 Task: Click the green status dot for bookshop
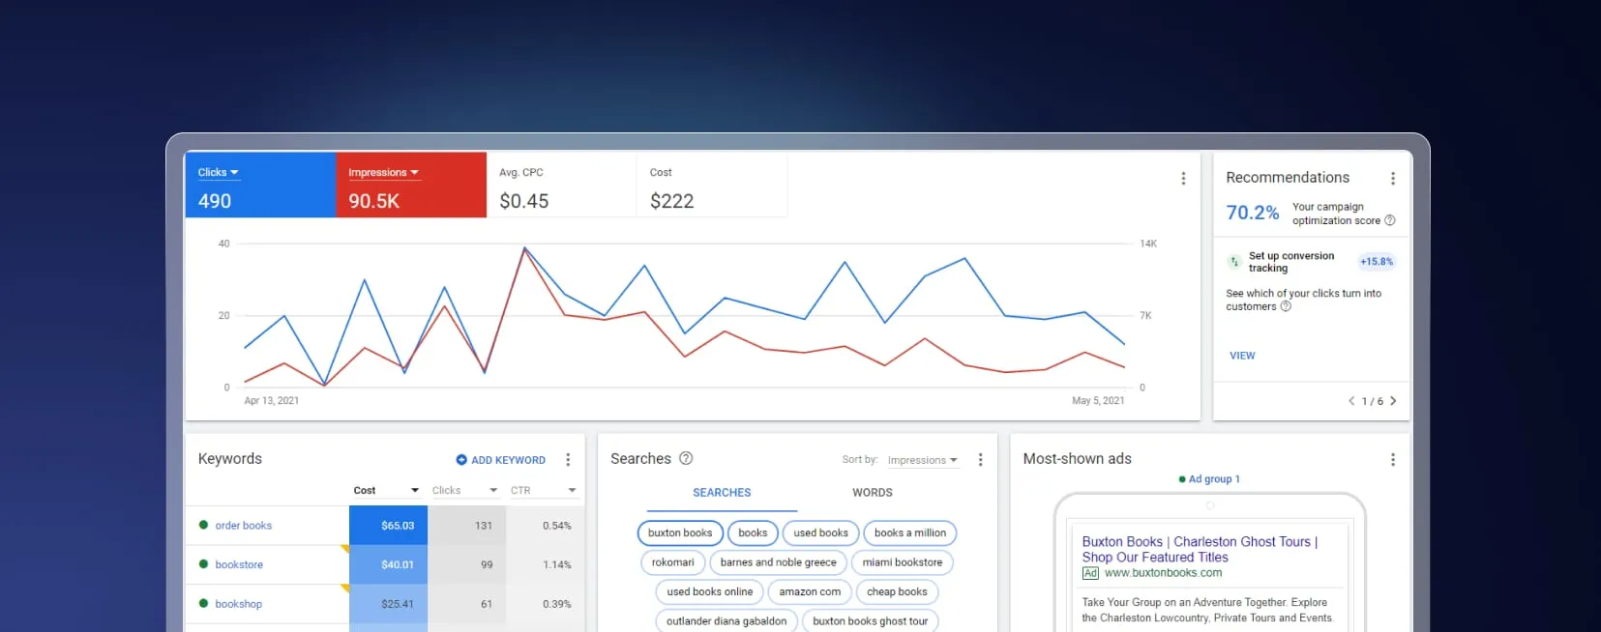(x=203, y=604)
